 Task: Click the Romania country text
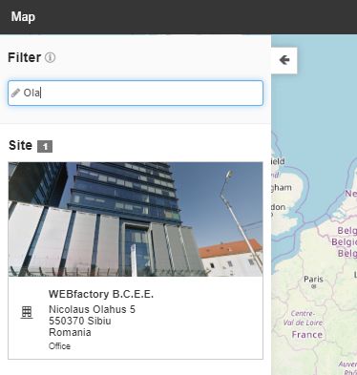coord(70,332)
